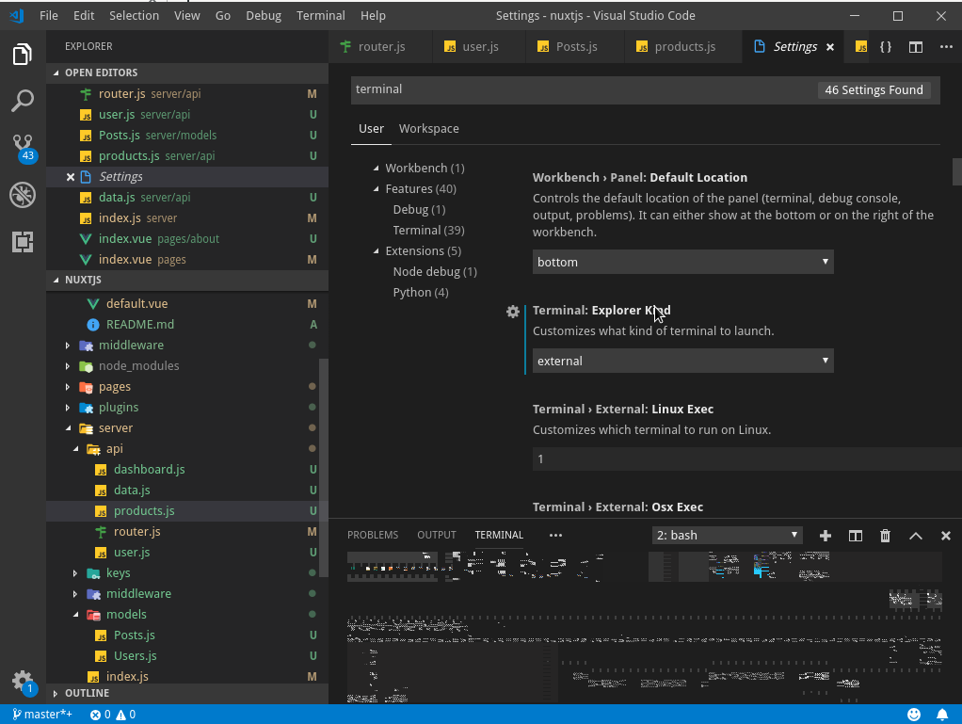Collapse the Open Editors section

tap(187, 72)
